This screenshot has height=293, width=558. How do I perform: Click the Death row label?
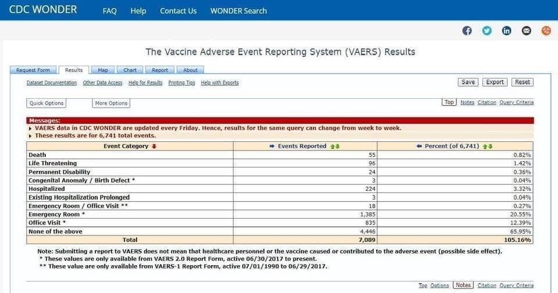(37, 155)
